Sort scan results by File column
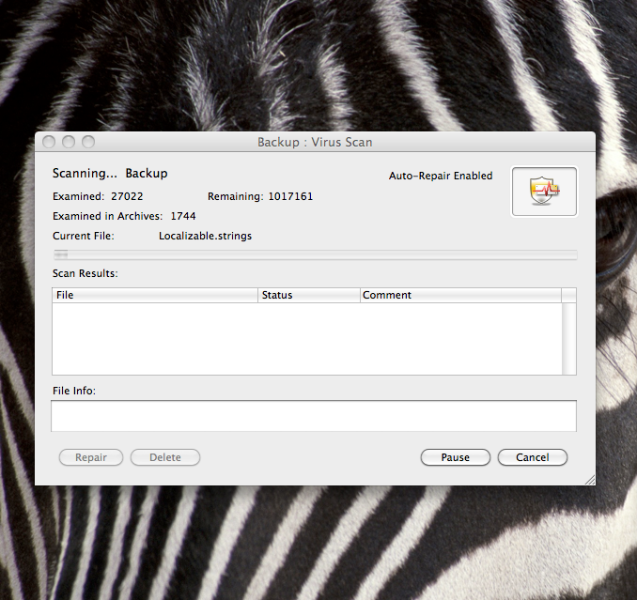637x600 pixels. click(155, 295)
